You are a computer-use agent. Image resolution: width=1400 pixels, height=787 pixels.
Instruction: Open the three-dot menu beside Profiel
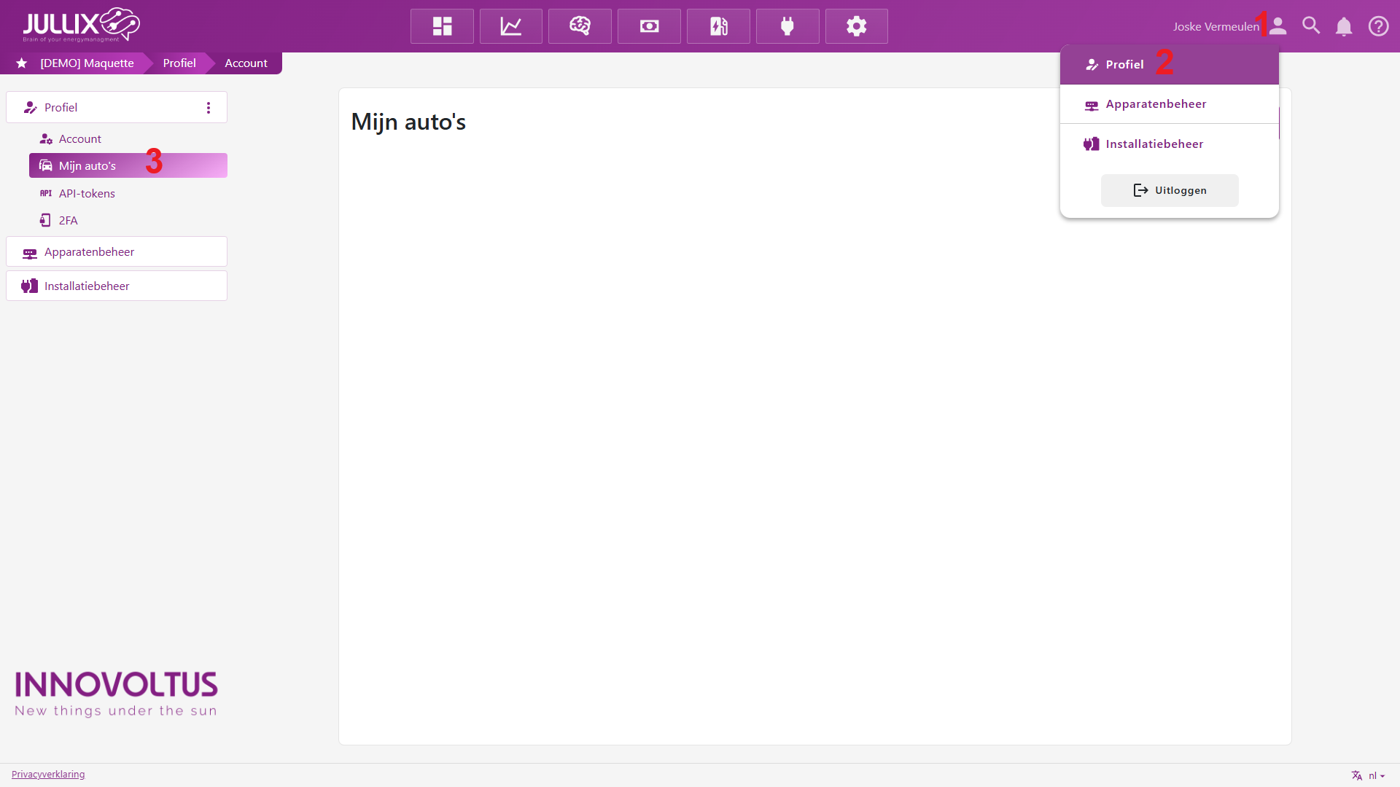coord(209,108)
